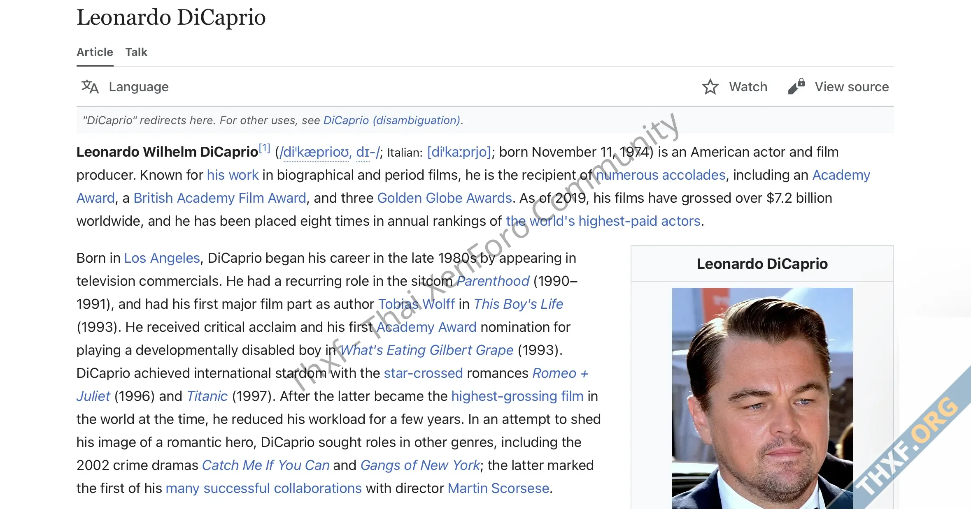The height and width of the screenshot is (509, 971).
Task: Open the Titanic film link
Action: tap(207, 396)
